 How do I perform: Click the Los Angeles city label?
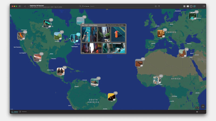point(22,53)
